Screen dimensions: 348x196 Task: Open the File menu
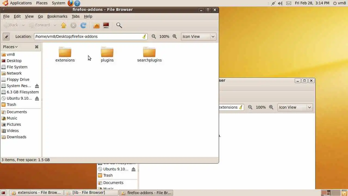(6, 16)
